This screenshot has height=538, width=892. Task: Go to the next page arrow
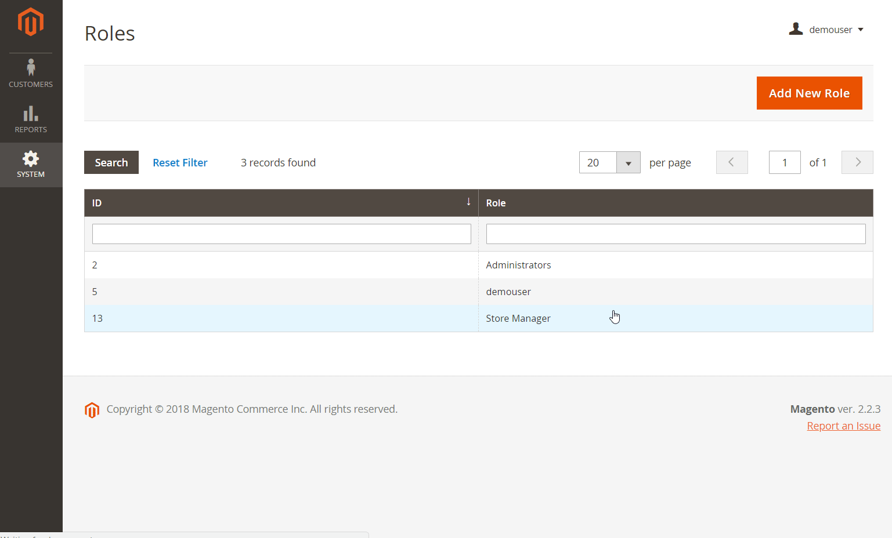857,162
